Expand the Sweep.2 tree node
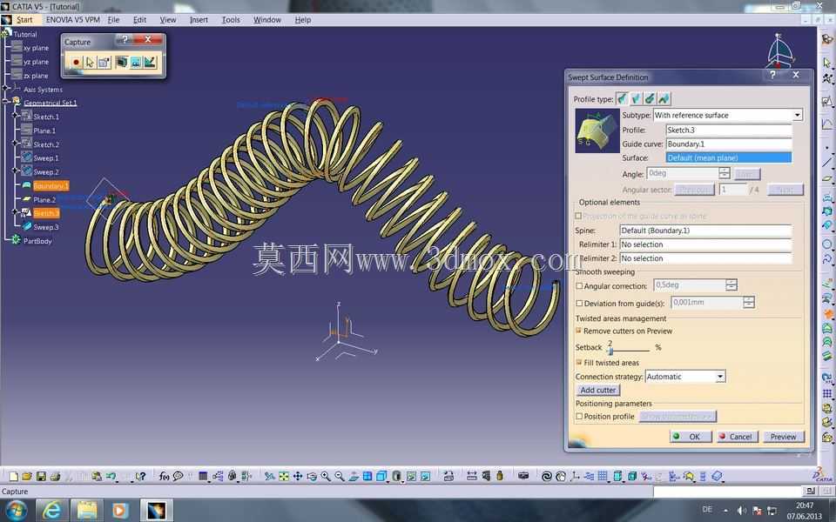Image resolution: width=836 pixels, height=522 pixels. [x=16, y=171]
